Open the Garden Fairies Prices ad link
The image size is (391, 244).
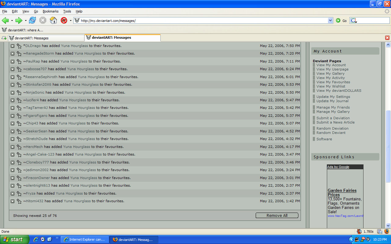(342, 192)
